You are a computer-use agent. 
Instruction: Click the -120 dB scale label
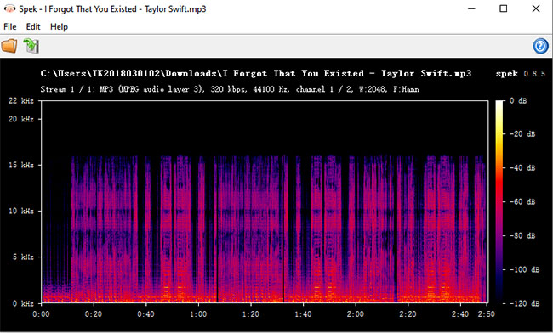524,303
